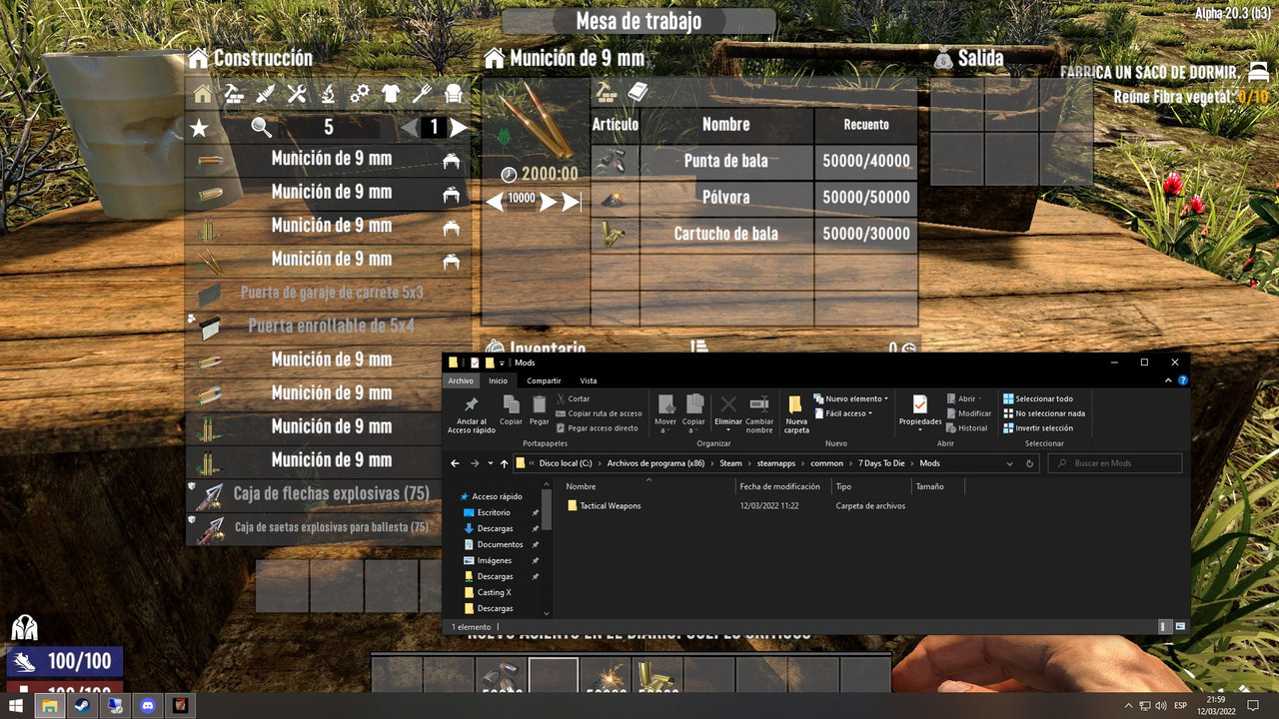Screen dimensions: 1279x719
Task: Go to previous recipe page arrow
Action: 410,128
